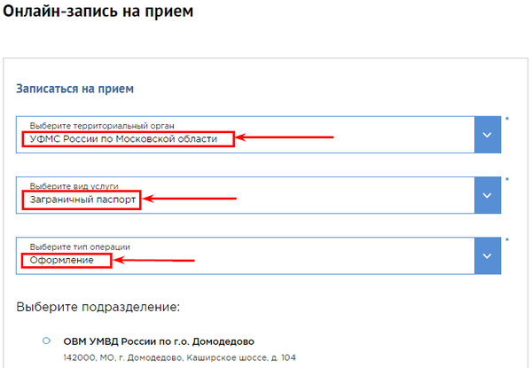Viewport: 532px width, 368px height.
Task: Click required asterisk beside operation type dropdown
Action: (506, 239)
